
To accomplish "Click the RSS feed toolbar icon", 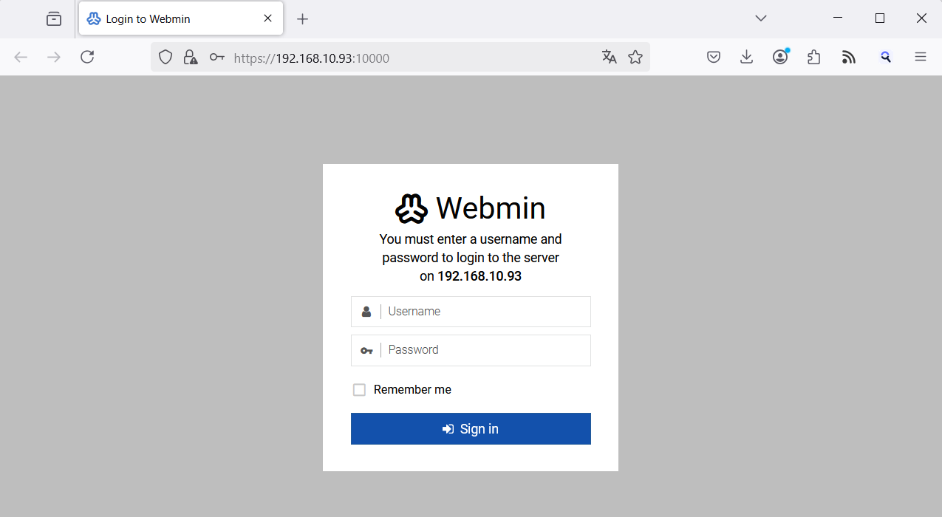I will [848, 57].
